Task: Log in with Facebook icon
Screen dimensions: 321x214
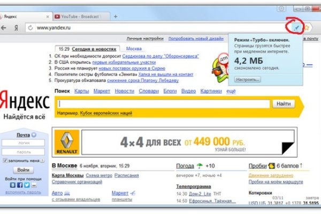Action: (19, 185)
